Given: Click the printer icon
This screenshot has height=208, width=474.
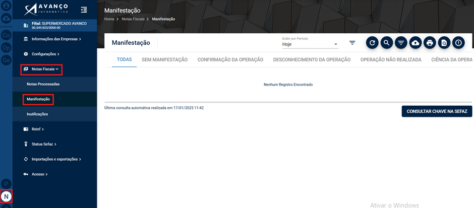Looking at the screenshot, I should pos(430,43).
